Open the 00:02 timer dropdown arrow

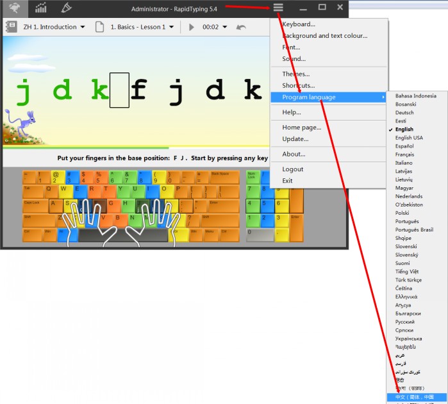225,27
